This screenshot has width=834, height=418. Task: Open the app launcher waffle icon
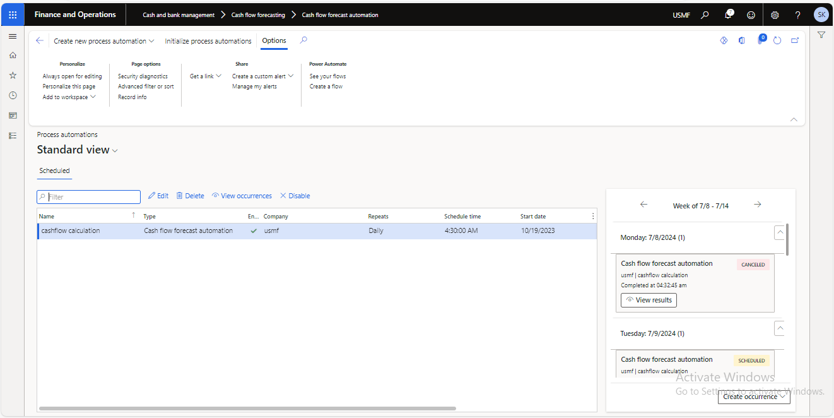coord(13,15)
